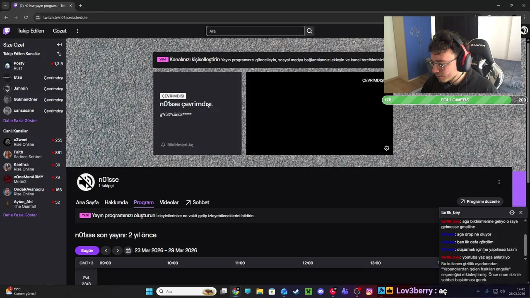Expand live channels with Daha Fazla Göster

click(20, 215)
